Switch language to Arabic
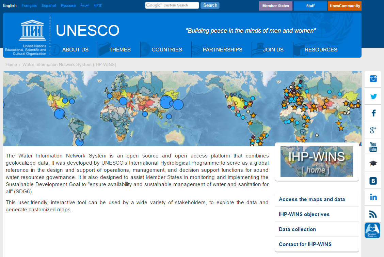384x257 pixels. (85, 5)
